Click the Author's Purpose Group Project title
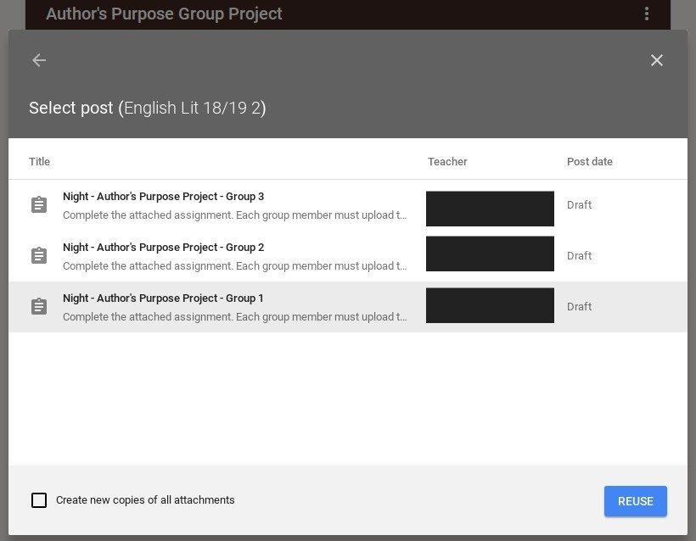This screenshot has height=541, width=696. (x=164, y=14)
